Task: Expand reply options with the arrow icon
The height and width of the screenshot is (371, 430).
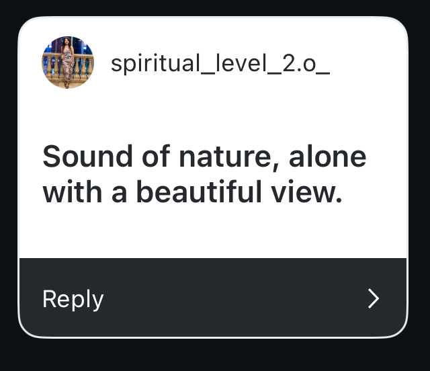Action: pyautogui.click(x=374, y=298)
